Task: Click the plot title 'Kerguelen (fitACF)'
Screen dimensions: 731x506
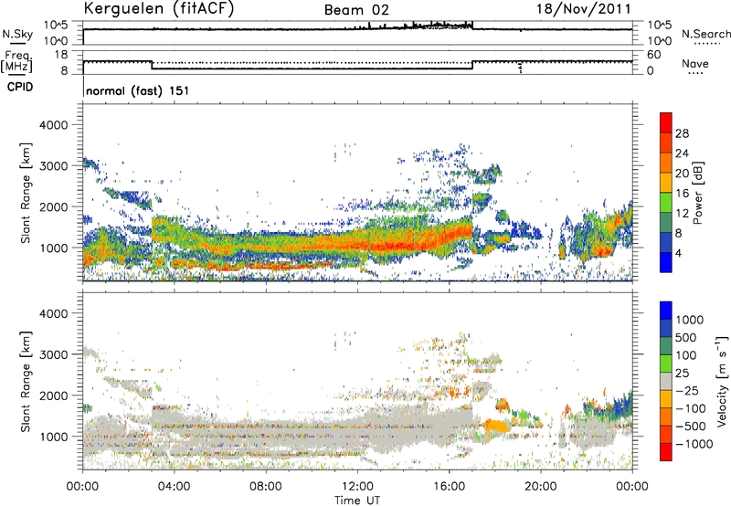Action: pos(158,9)
